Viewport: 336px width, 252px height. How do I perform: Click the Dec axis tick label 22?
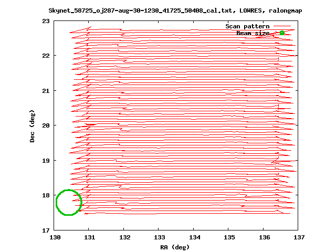click(x=46, y=56)
